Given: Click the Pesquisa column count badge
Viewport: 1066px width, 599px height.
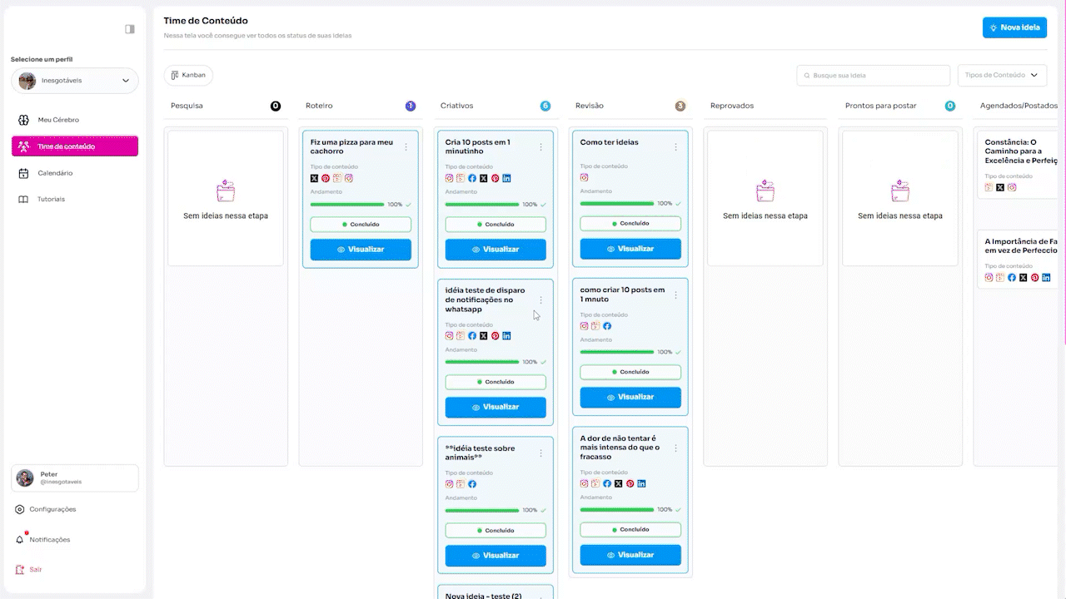Looking at the screenshot, I should pos(276,106).
